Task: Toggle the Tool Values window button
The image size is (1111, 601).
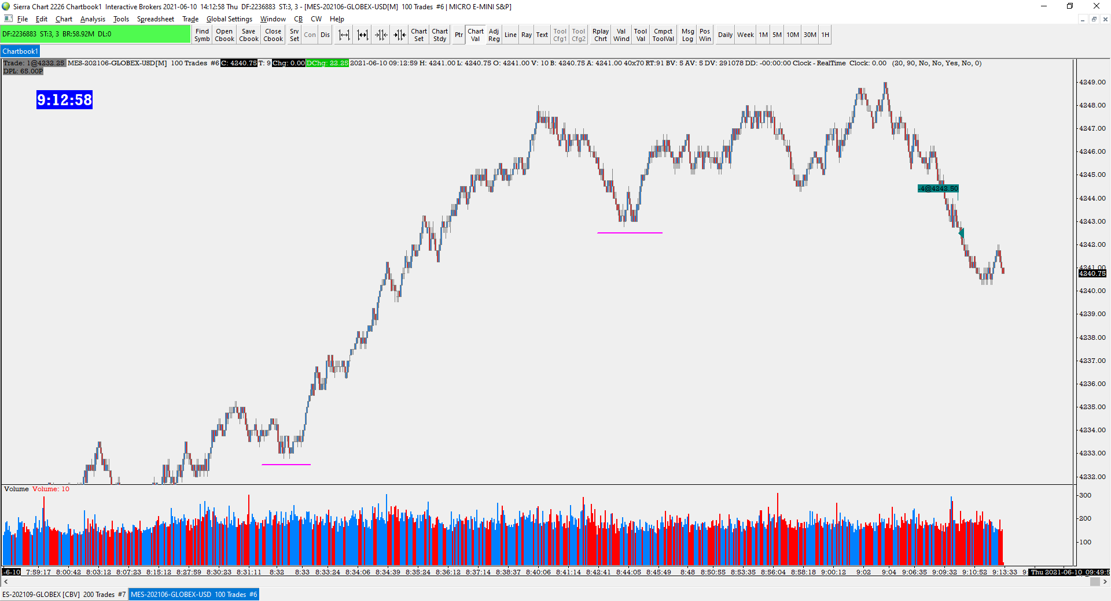Action: click(x=641, y=35)
